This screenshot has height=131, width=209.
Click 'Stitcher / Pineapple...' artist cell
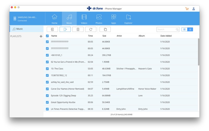click(126, 69)
